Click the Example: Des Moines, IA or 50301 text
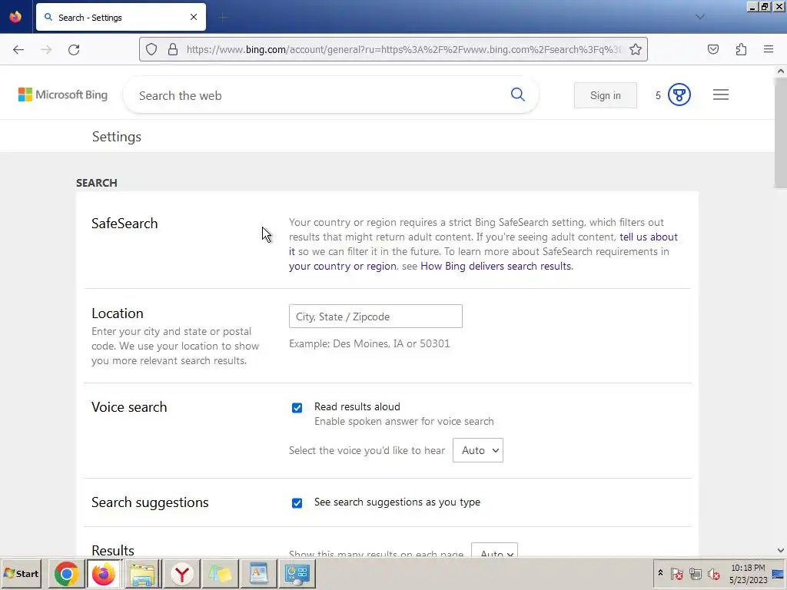787x590 pixels. 370,343
